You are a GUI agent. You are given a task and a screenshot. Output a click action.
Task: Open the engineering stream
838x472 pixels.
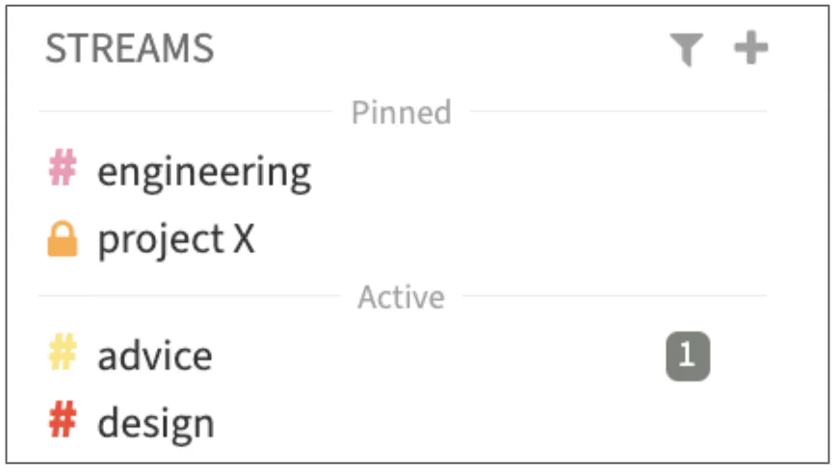coord(204,173)
